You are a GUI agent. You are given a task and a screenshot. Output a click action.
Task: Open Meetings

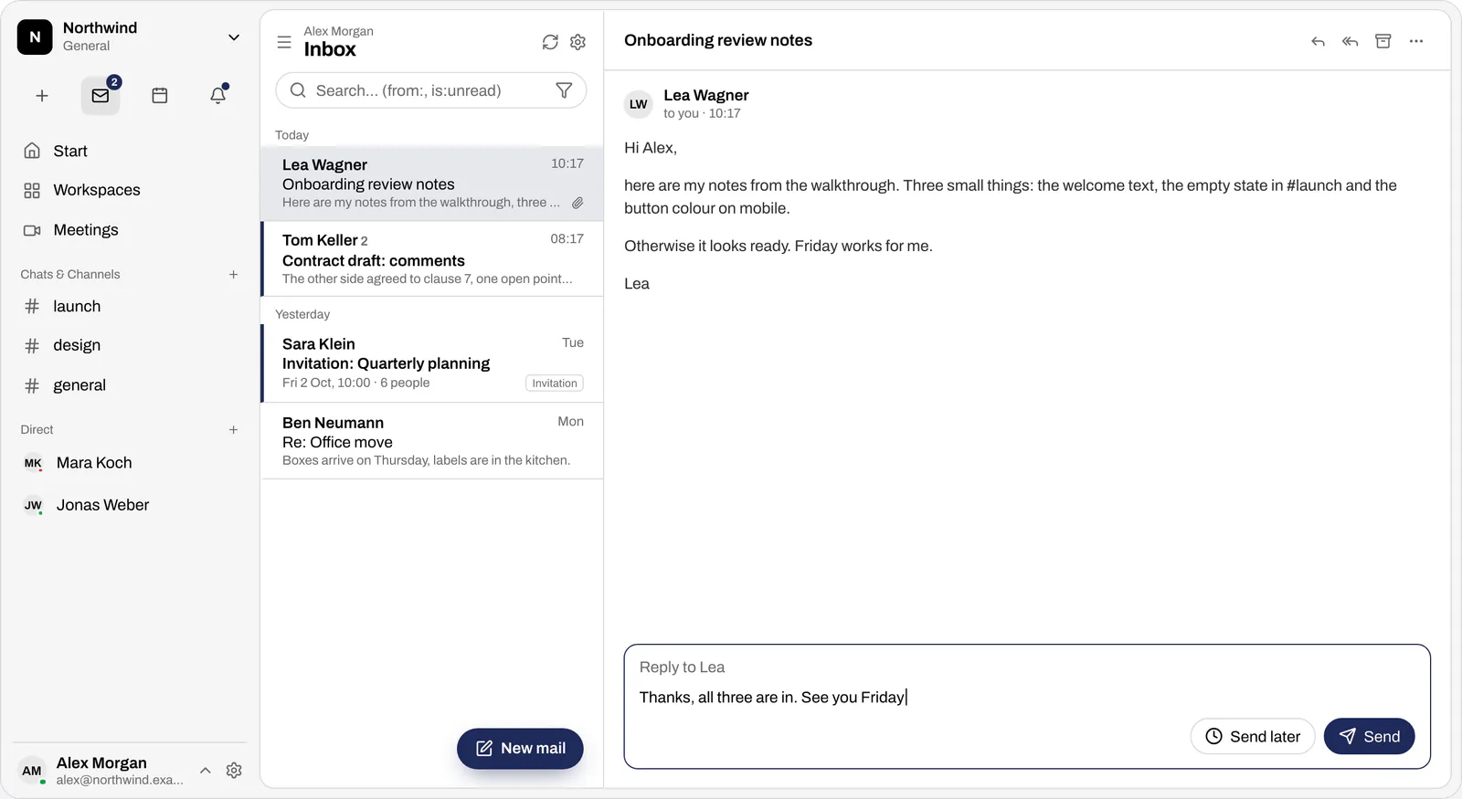click(130, 230)
